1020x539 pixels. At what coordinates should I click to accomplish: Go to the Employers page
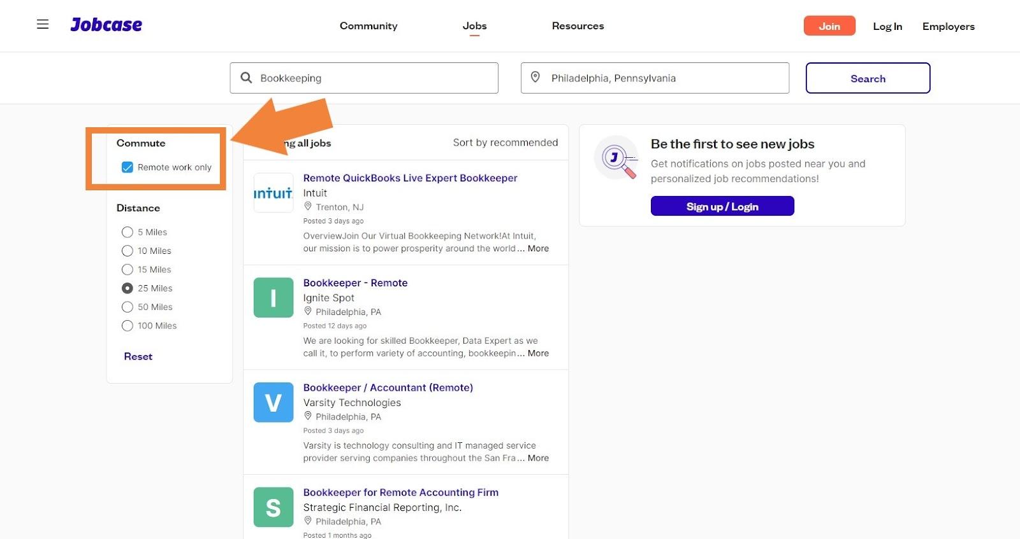click(x=949, y=26)
